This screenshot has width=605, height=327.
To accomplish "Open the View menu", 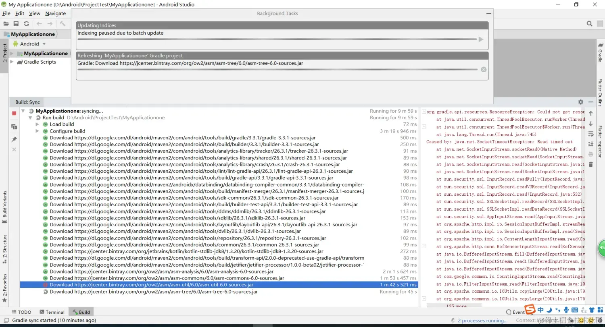I will pyautogui.click(x=35, y=13).
